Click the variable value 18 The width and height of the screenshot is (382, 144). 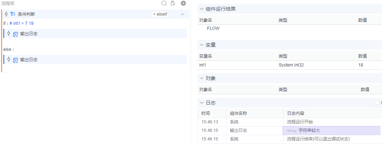click(x=361, y=65)
